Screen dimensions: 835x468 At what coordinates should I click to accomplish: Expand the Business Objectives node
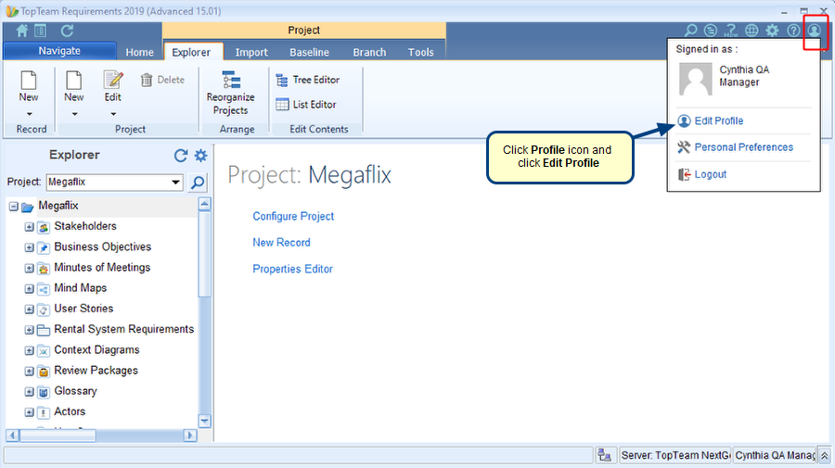click(30, 247)
